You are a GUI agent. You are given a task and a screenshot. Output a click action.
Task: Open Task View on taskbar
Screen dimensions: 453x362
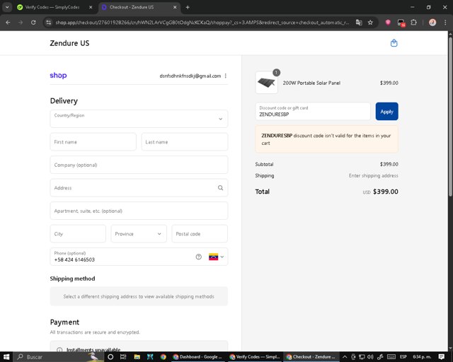click(123, 357)
